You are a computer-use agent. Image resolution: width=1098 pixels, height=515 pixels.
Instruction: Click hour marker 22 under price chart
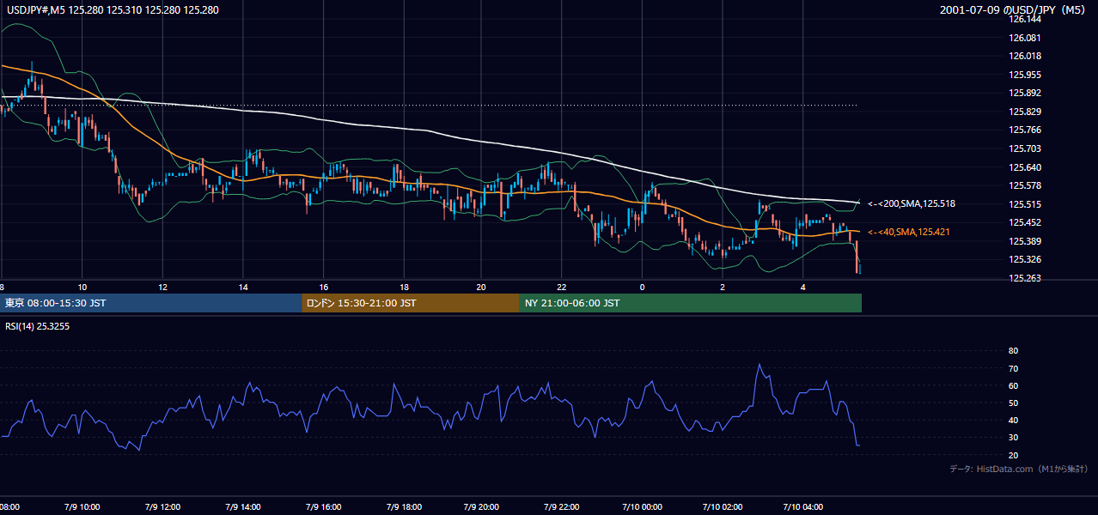point(562,287)
